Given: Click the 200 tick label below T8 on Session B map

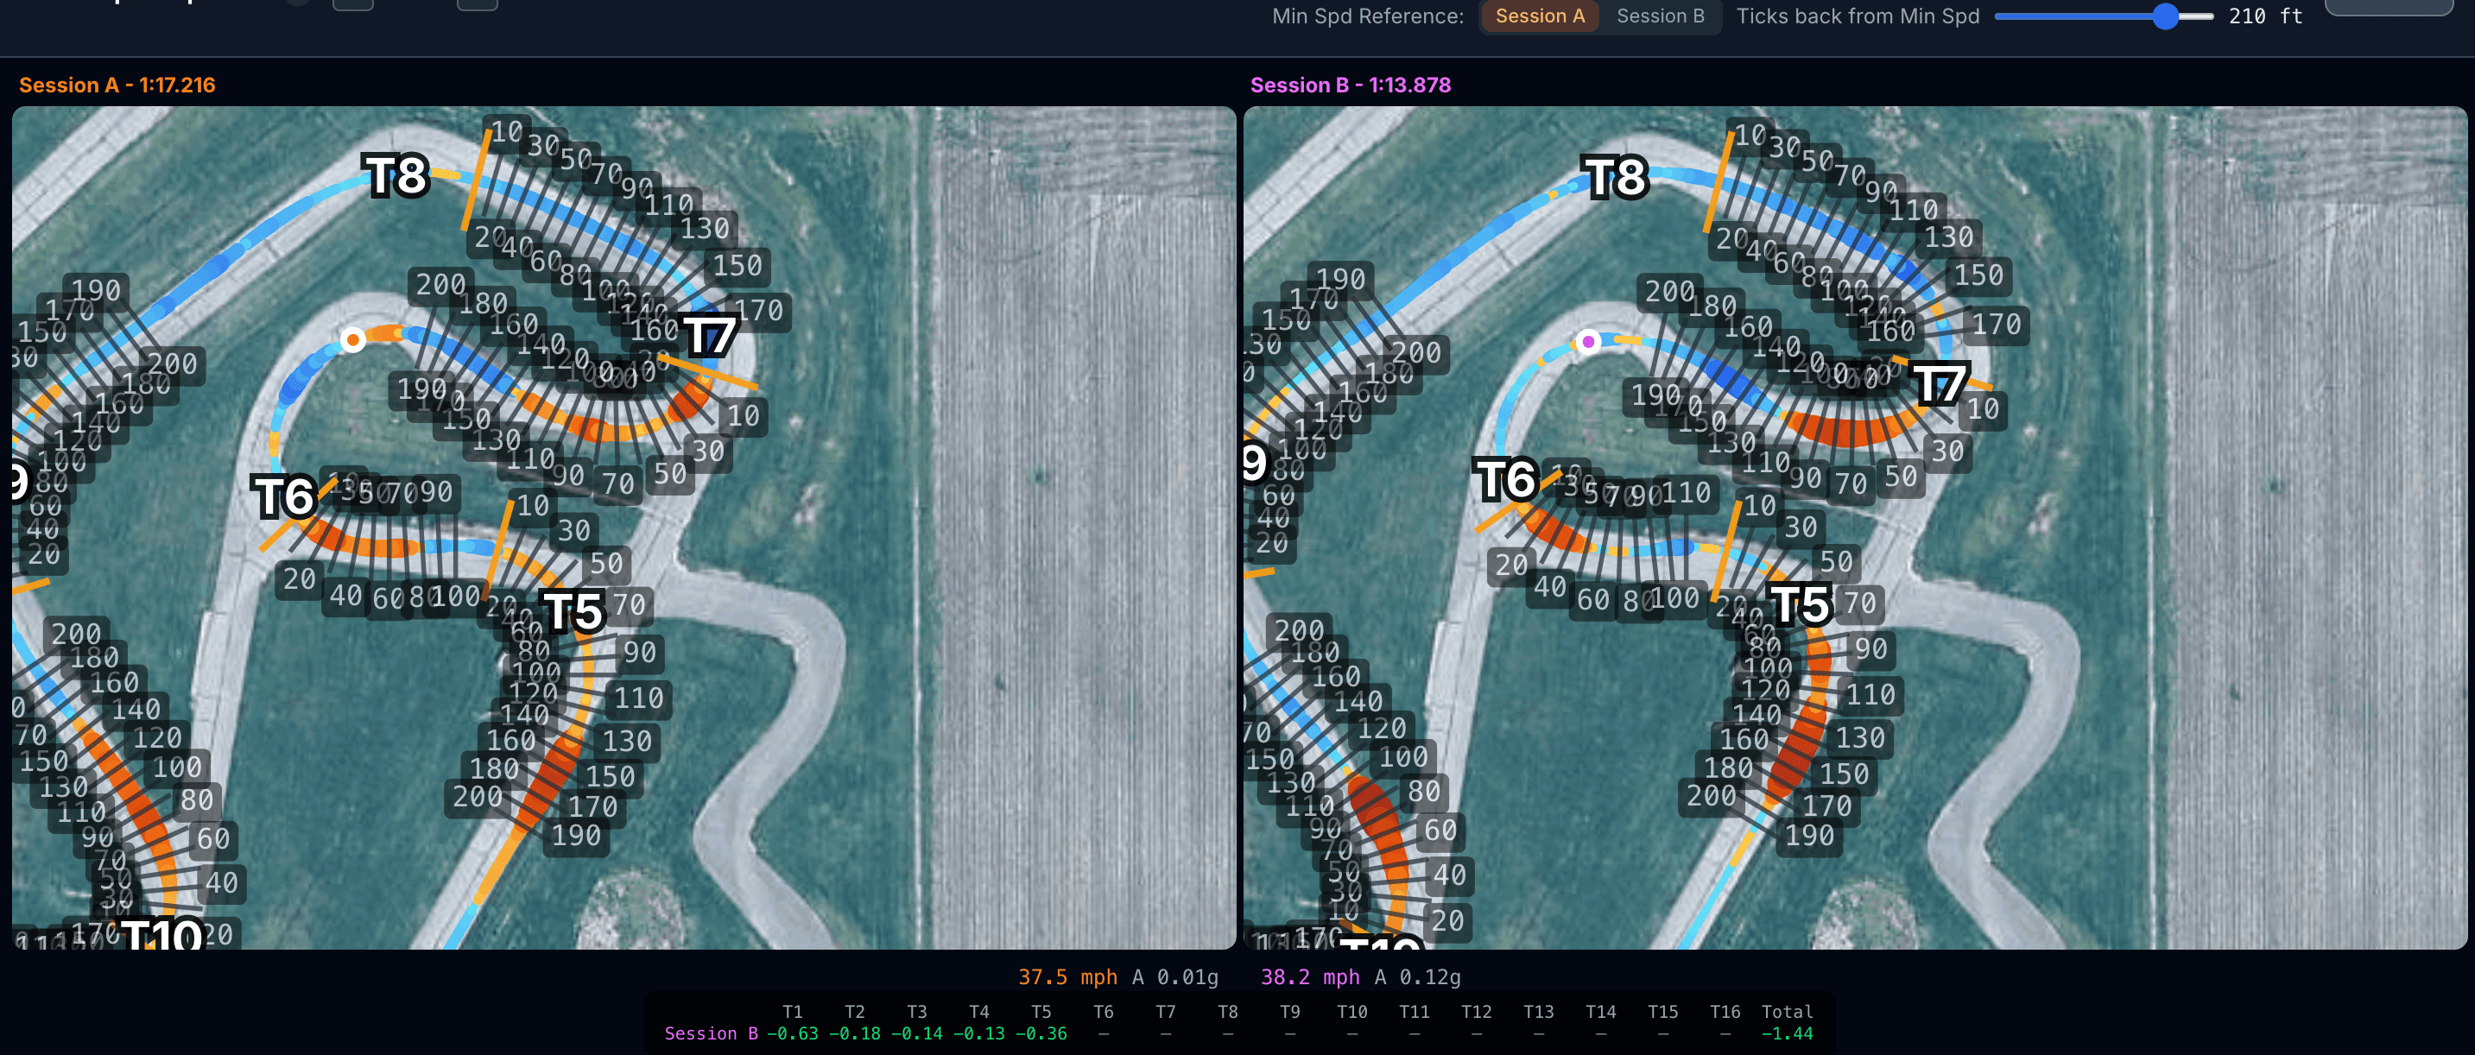Looking at the screenshot, I should pos(1669,291).
